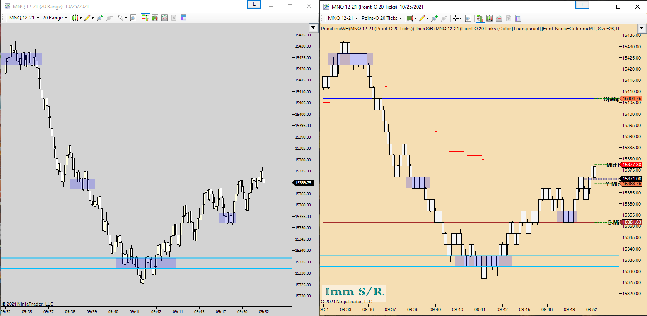Activate zoom frame magnifier in 20 Range window
647x316 pixels.
click(x=133, y=18)
